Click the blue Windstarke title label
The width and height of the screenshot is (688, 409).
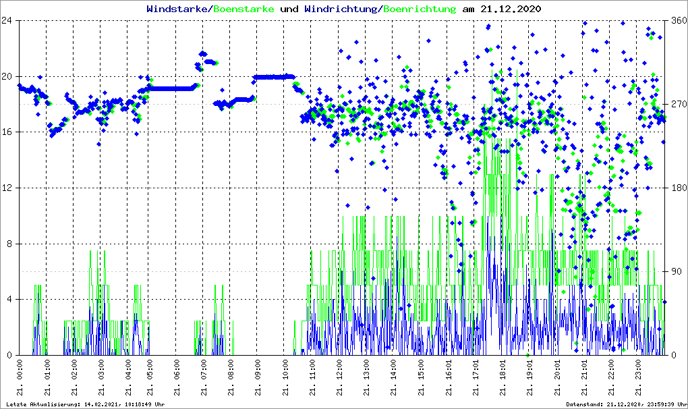coord(178,9)
